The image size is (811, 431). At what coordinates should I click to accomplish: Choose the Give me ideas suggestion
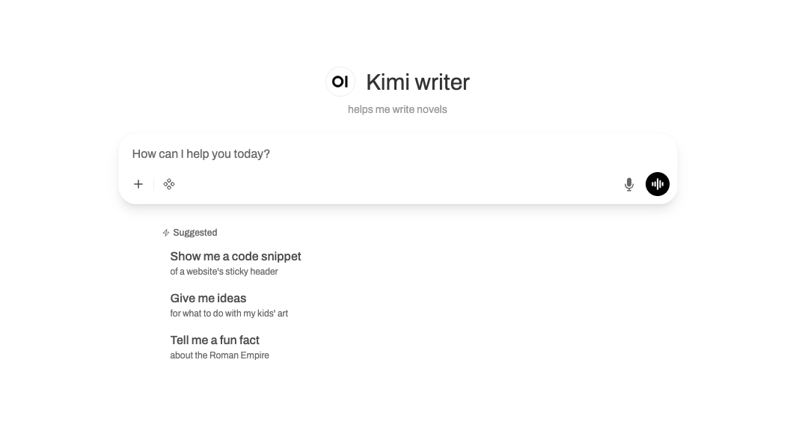208,298
